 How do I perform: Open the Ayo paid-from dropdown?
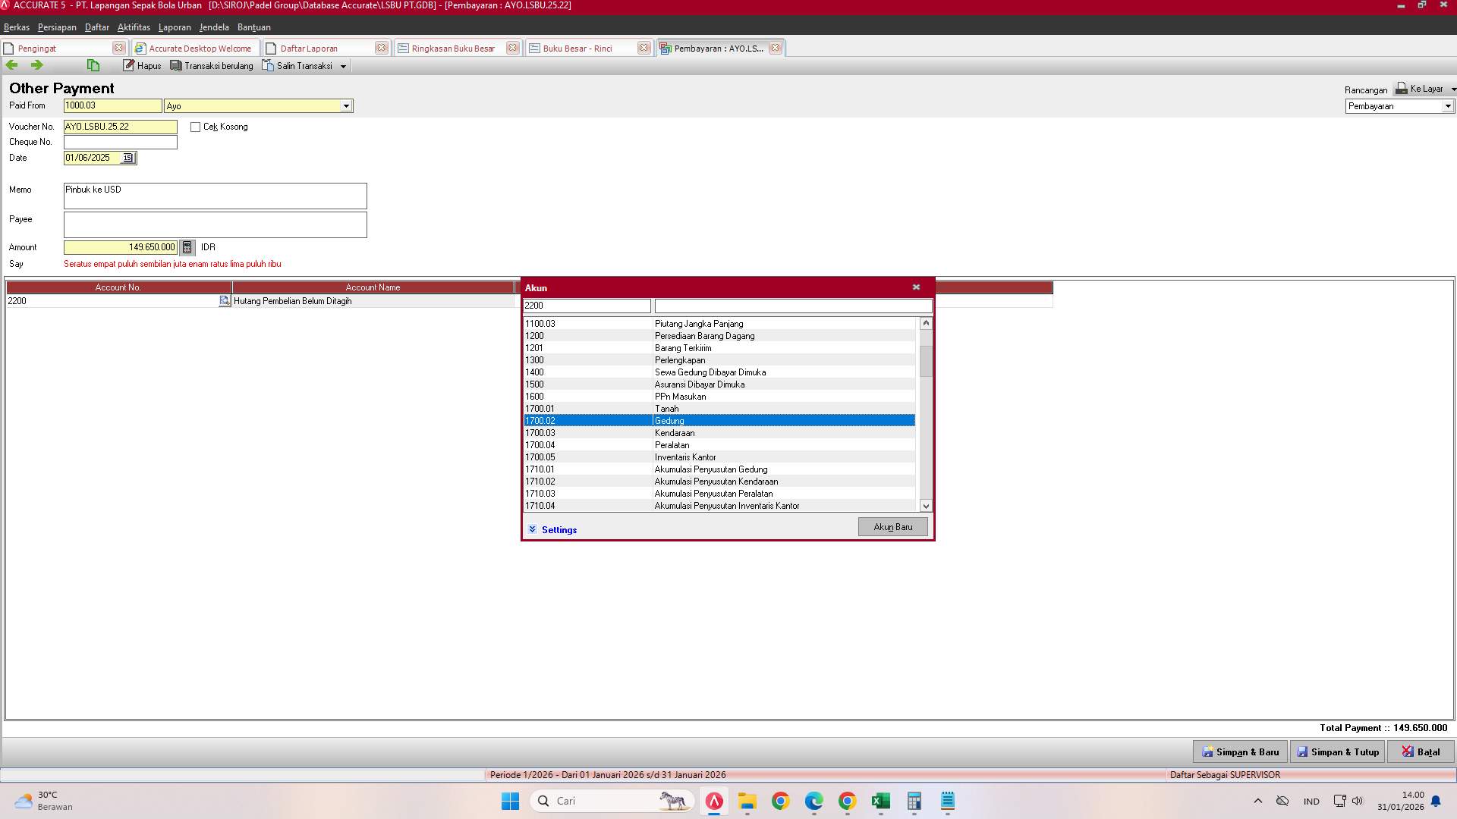click(x=347, y=105)
